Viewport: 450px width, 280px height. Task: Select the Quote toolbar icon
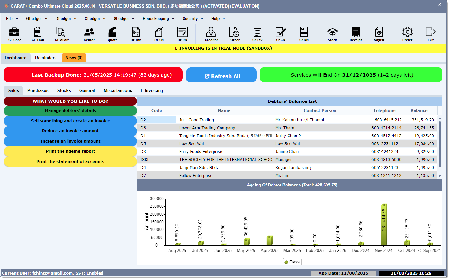(112, 34)
